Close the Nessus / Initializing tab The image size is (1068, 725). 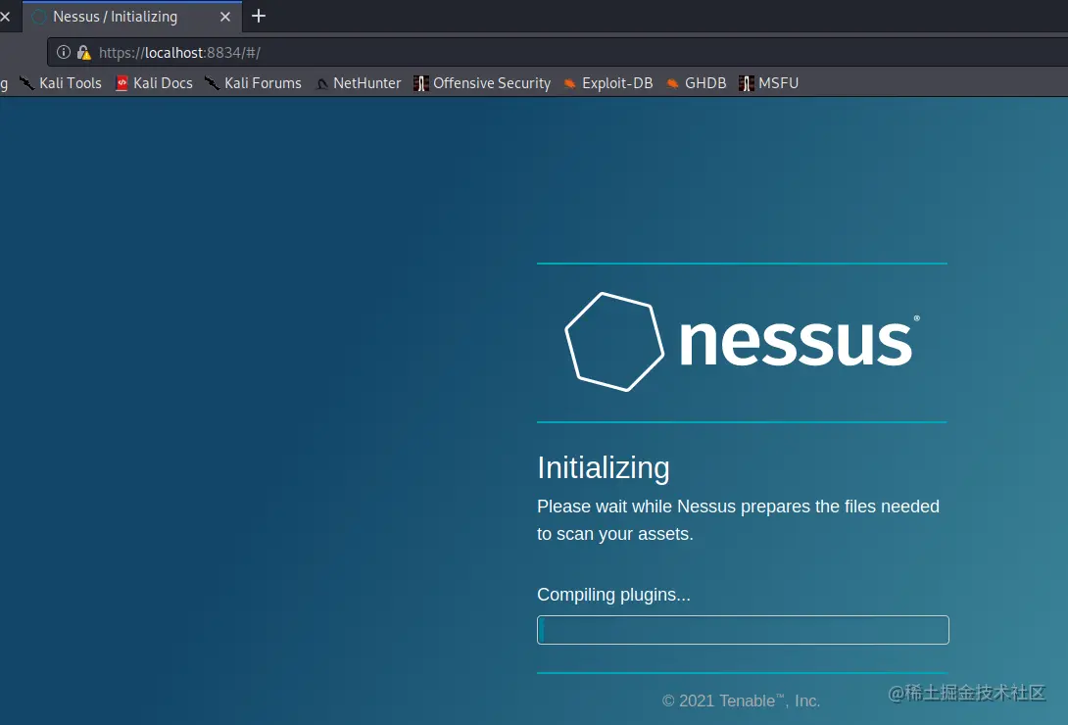click(225, 17)
